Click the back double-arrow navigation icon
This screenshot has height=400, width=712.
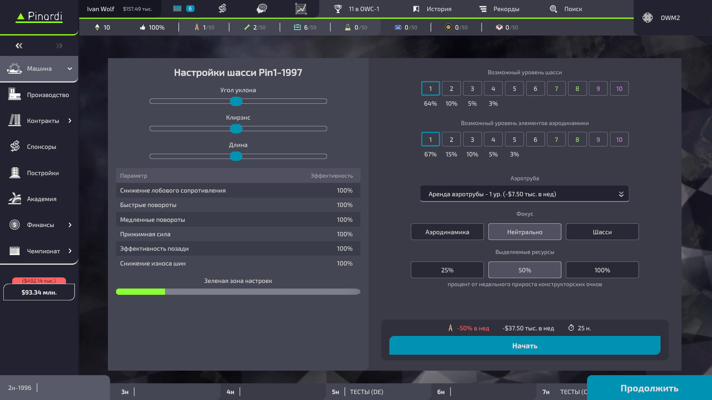19,46
